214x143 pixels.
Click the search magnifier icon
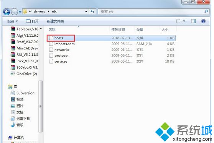click(206, 11)
